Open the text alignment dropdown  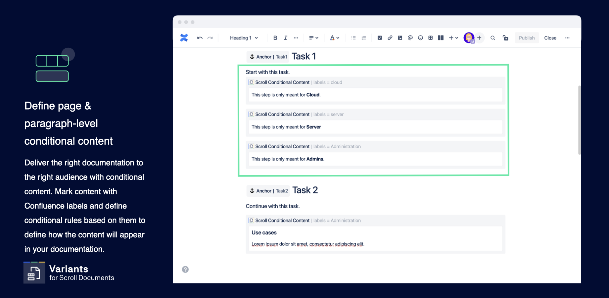[313, 38]
